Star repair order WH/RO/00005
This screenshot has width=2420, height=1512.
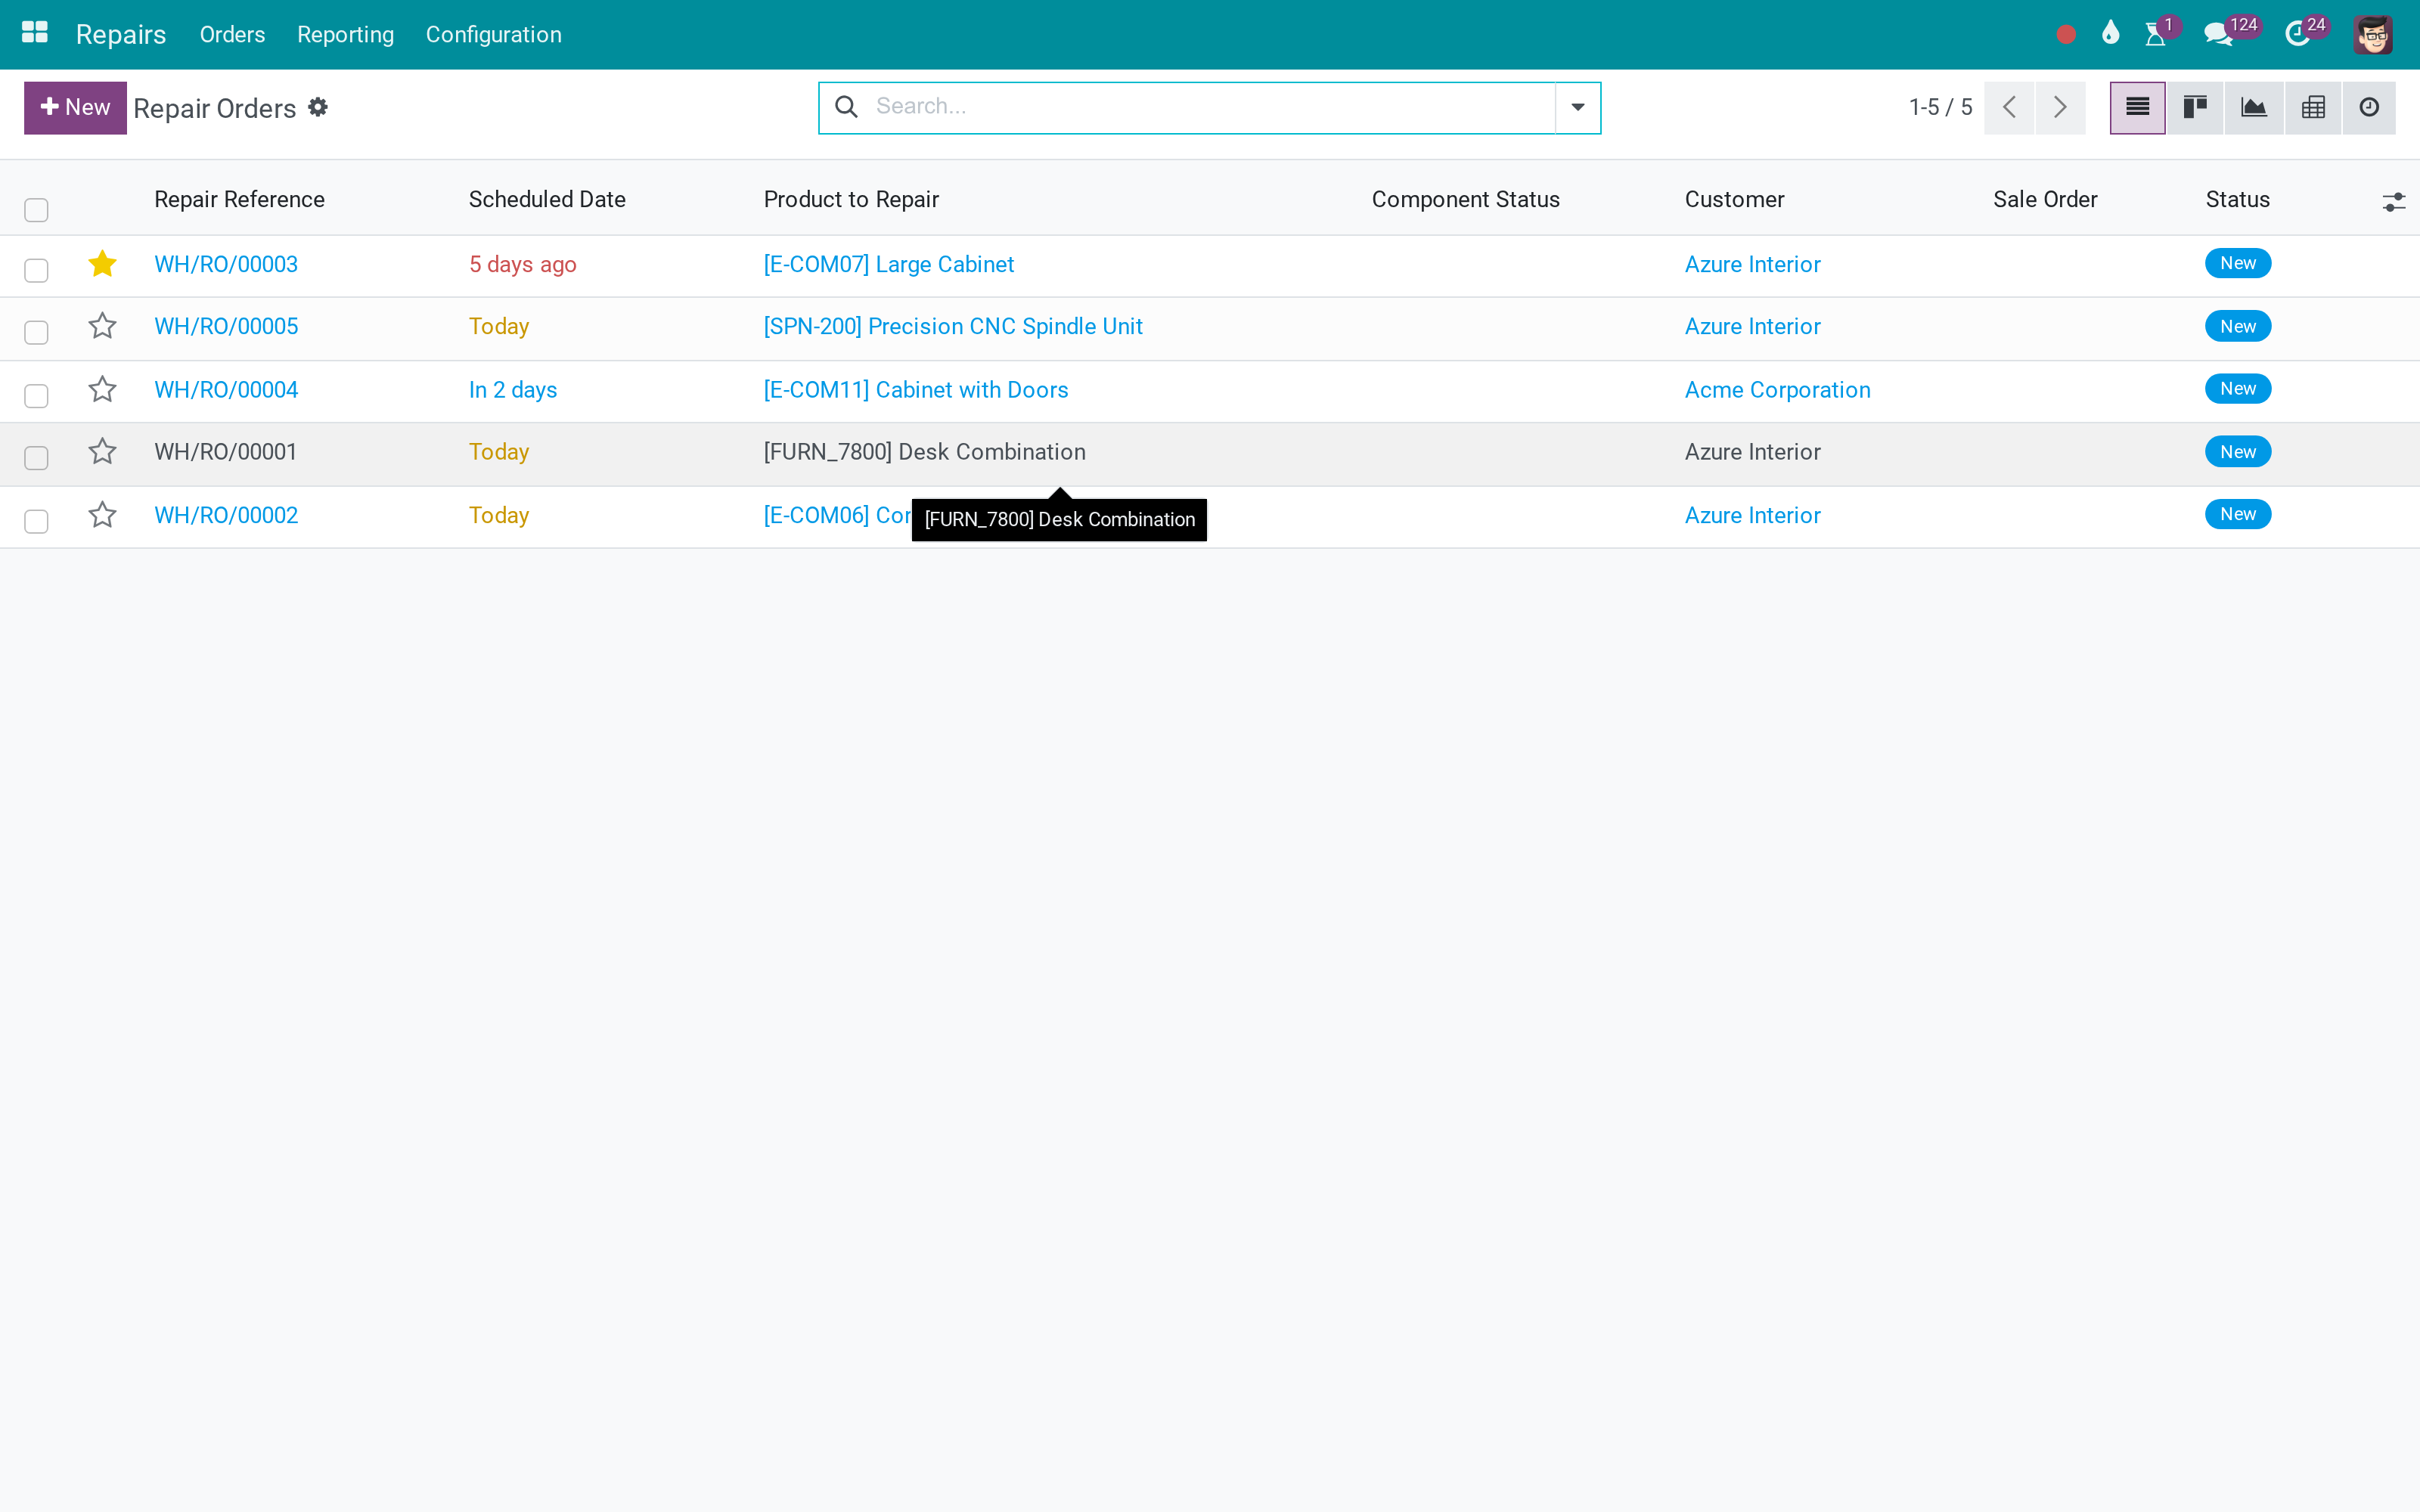[102, 326]
